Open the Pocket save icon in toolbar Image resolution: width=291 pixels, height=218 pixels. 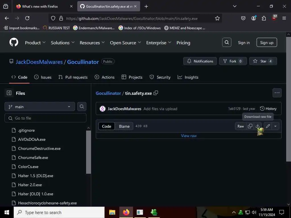click(243, 18)
